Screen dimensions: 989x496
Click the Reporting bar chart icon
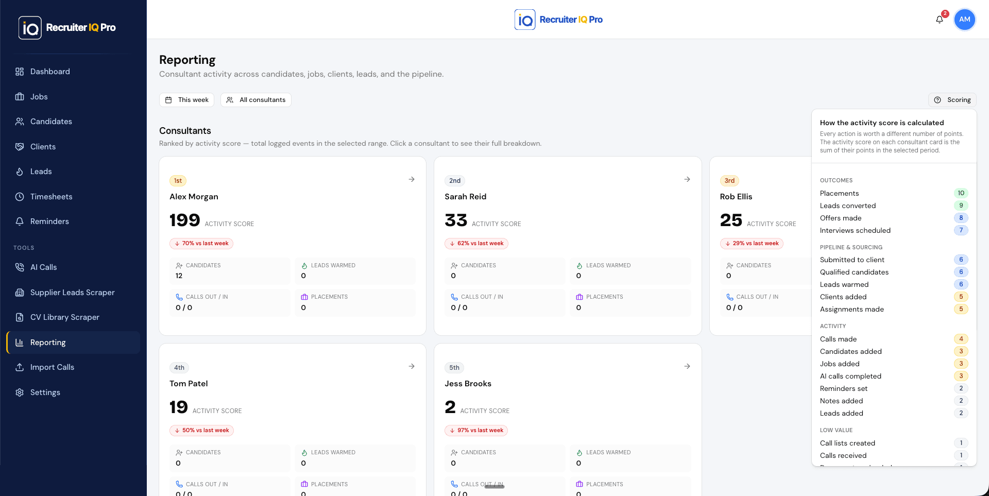20,343
